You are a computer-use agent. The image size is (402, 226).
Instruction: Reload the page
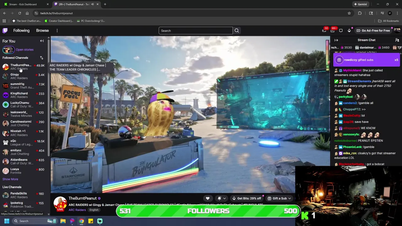click(19, 13)
